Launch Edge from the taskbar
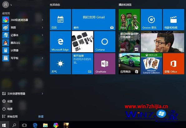The width and height of the screenshot is (186, 128). pos(35,125)
